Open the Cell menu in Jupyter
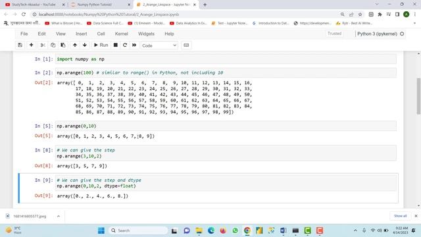This screenshot has width=421, height=237. click(101, 34)
